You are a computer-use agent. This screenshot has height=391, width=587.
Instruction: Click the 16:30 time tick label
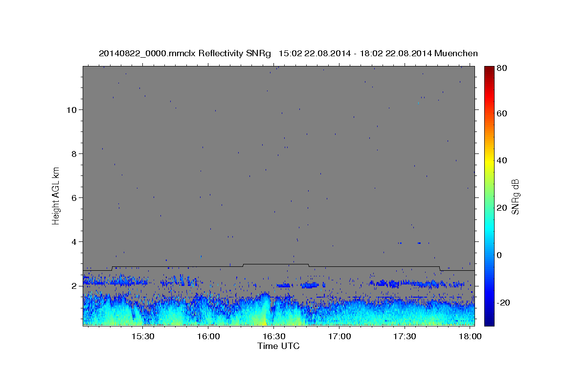tap(274, 337)
